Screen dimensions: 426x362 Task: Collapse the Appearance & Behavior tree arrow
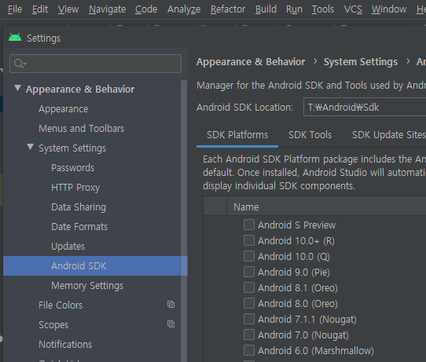(x=17, y=88)
